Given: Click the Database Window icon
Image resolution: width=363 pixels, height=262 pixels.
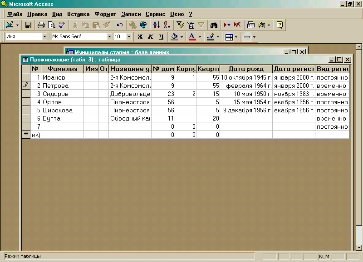Looking at the screenshot, I should click(251, 25).
